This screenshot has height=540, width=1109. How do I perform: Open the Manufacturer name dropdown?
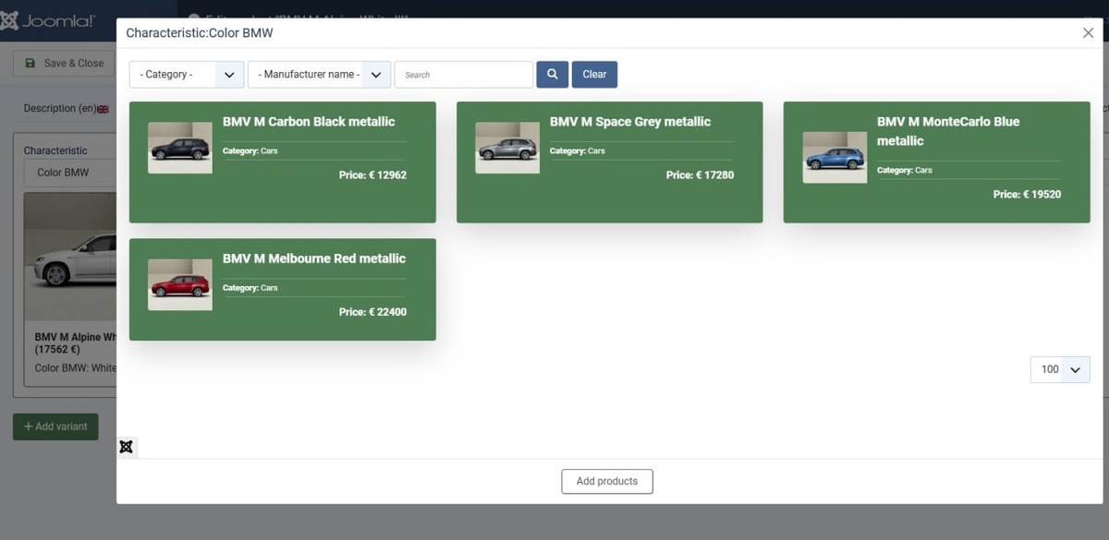319,75
